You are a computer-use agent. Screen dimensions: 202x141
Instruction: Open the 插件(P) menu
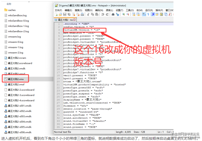click(x=159, y=10)
